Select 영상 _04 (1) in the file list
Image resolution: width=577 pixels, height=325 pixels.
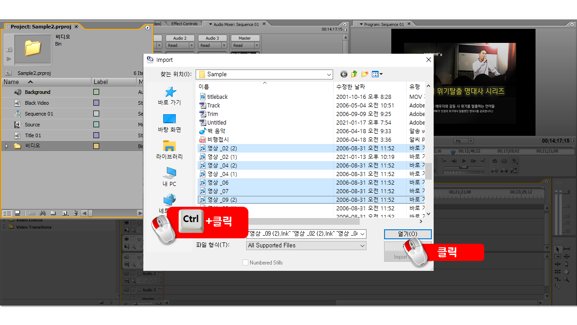coord(222,174)
